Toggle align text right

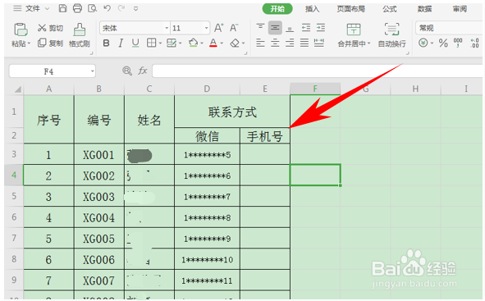pos(290,43)
